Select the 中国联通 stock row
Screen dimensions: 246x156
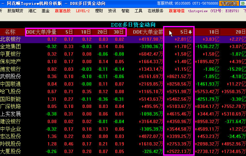pos(11,84)
